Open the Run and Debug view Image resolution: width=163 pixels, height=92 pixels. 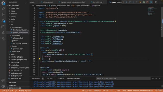3,21
